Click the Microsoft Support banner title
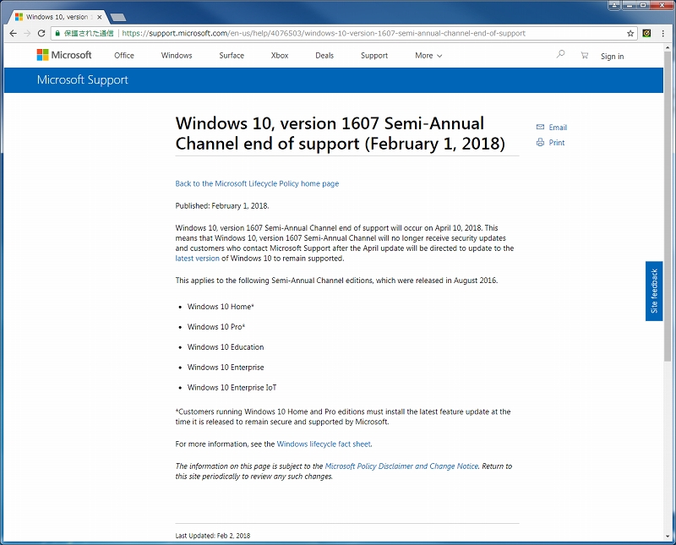 (x=82, y=79)
